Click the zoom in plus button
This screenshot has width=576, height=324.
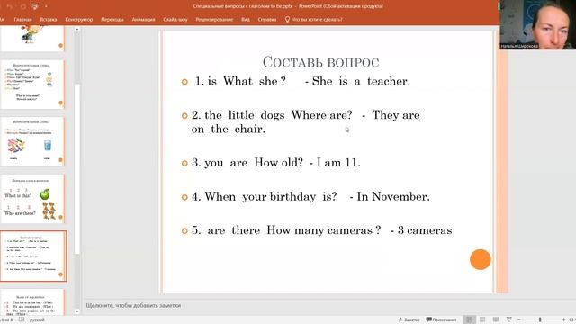pyautogui.click(x=564, y=319)
